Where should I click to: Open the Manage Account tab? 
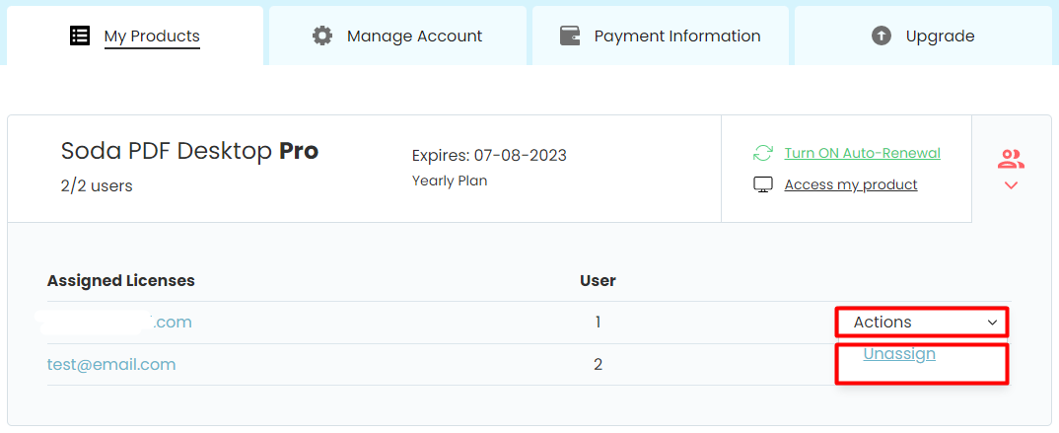(397, 36)
